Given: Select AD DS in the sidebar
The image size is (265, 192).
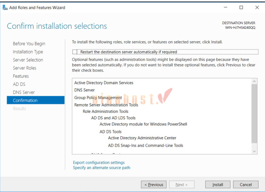Looking at the screenshot, I should 19,84.
